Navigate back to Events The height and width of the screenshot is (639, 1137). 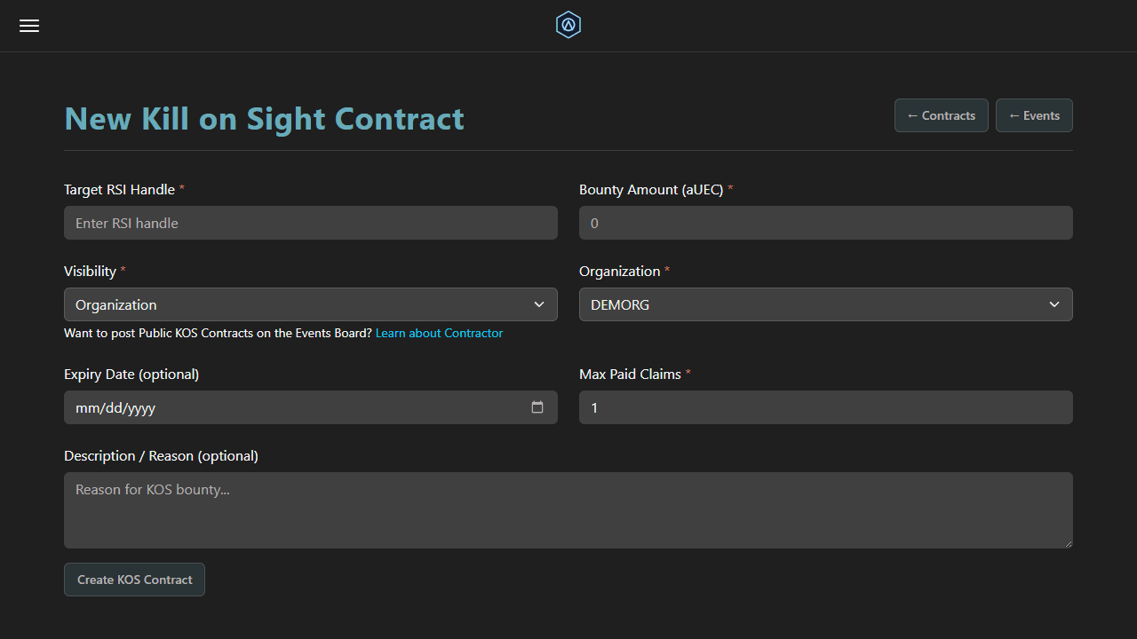click(x=1034, y=115)
